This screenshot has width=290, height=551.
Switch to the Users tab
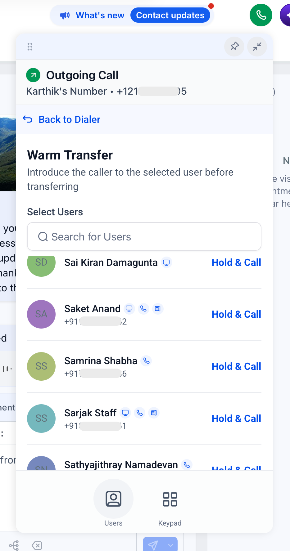click(x=113, y=503)
